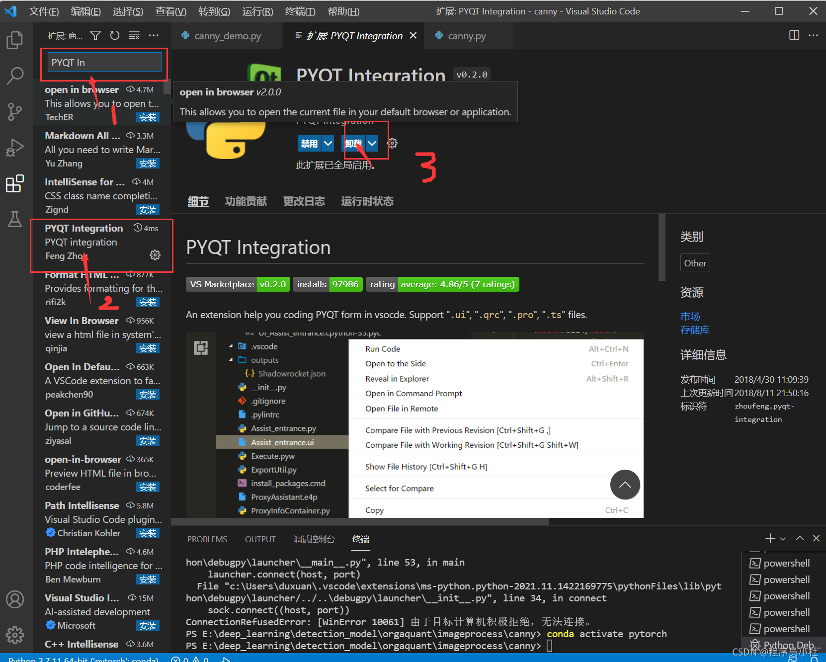Click the filter extensions funnel icon

pos(95,35)
